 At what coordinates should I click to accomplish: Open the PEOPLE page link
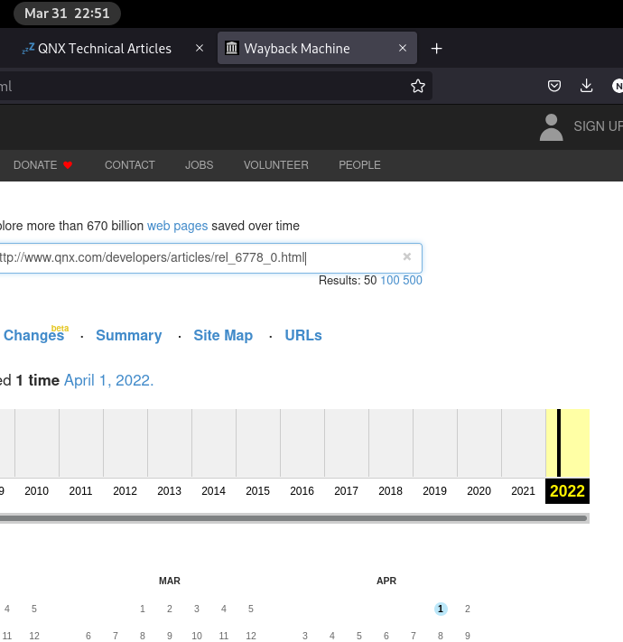tap(359, 165)
